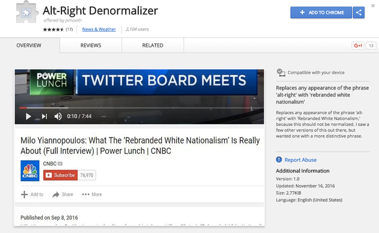The height and width of the screenshot is (233, 379).
Task: Open the Related tab
Action: [x=153, y=46]
